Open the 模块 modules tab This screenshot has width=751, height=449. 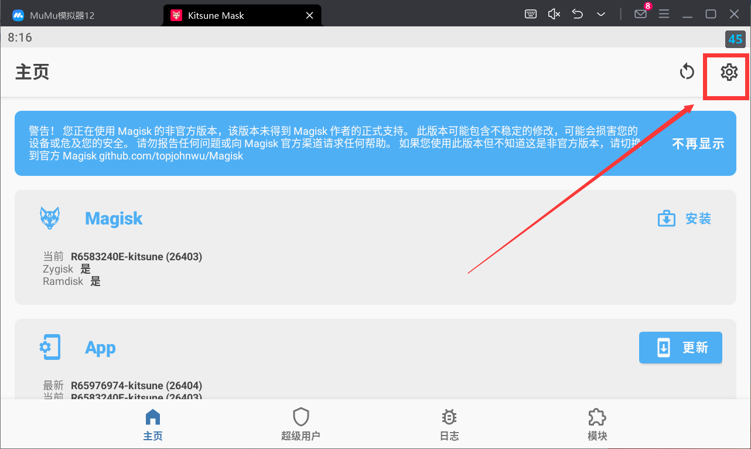point(597,425)
